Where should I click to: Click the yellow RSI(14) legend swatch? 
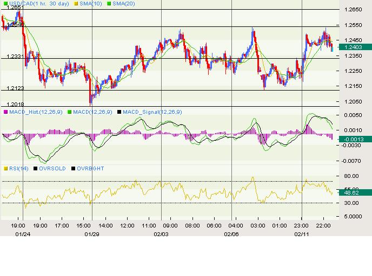click(6, 169)
